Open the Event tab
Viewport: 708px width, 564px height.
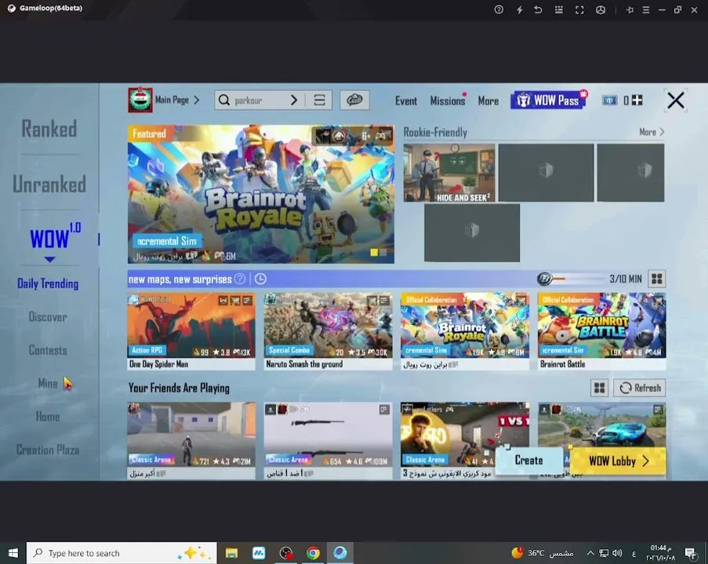pos(406,101)
